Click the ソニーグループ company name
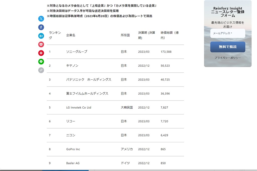This screenshot has width=257, height=171. 77,52
